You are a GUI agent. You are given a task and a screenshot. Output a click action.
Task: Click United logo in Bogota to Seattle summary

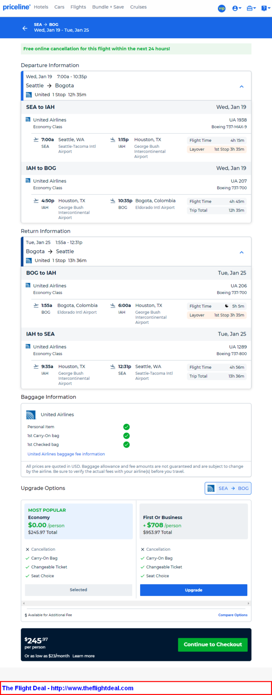click(29, 260)
